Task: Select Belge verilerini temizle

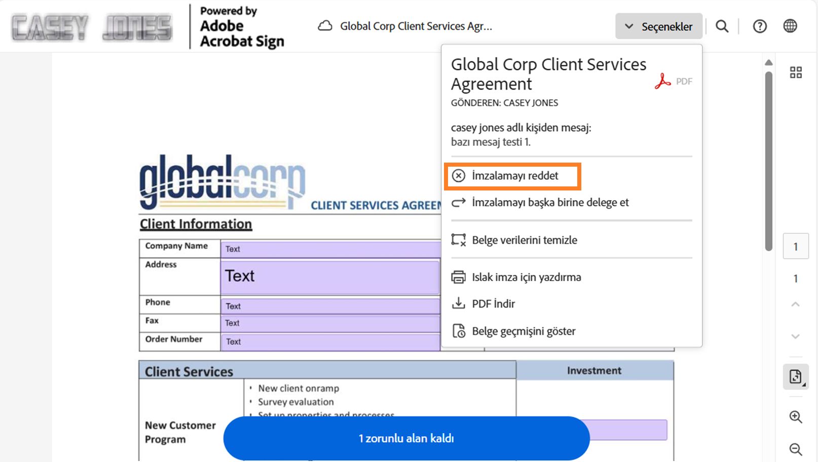Action: 524,240
